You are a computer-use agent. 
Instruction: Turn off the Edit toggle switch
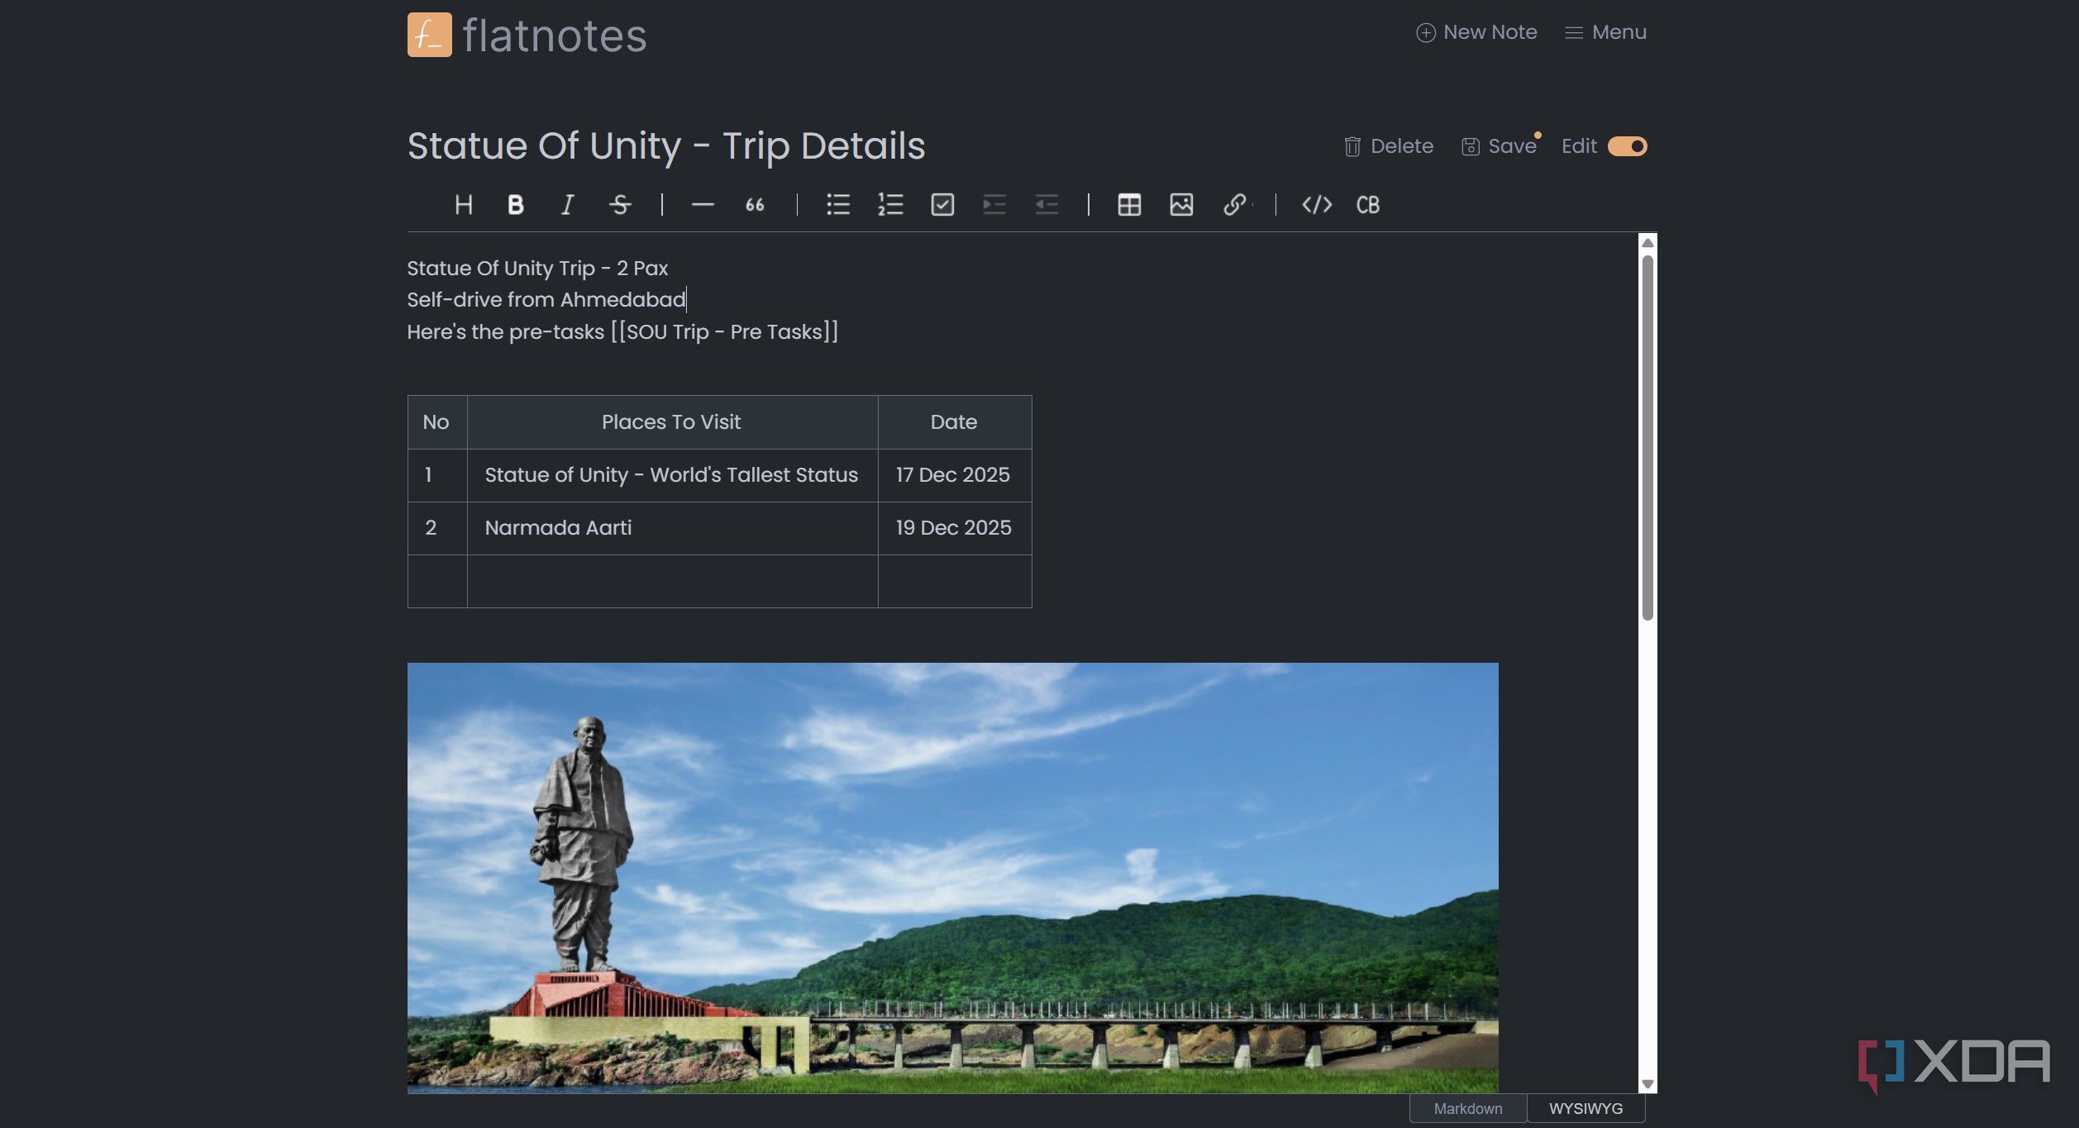click(1627, 146)
